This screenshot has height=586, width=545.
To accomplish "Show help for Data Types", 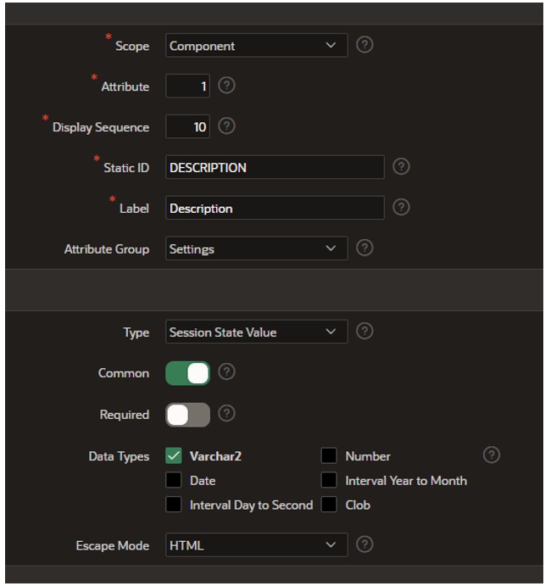I will click(492, 455).
